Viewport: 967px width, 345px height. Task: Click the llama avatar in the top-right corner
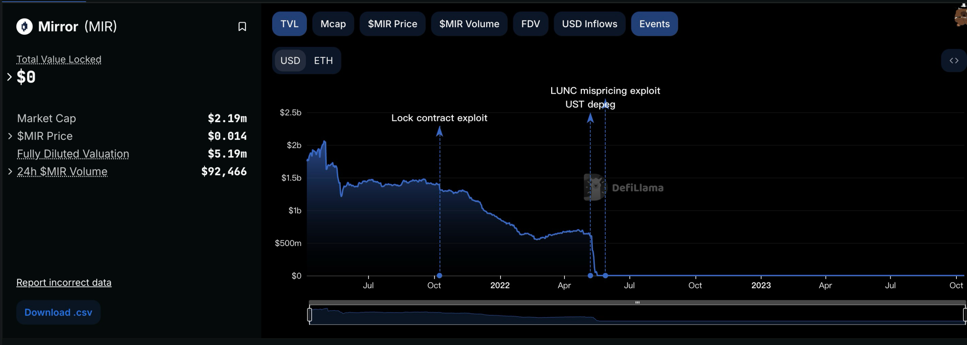961,15
